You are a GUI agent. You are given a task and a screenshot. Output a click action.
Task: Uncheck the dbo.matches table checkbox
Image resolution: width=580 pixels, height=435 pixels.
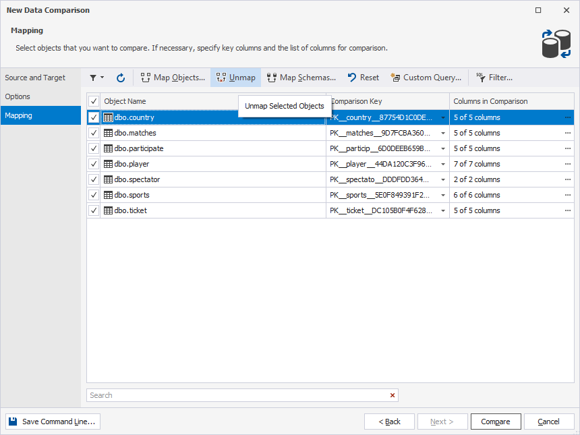coord(94,133)
